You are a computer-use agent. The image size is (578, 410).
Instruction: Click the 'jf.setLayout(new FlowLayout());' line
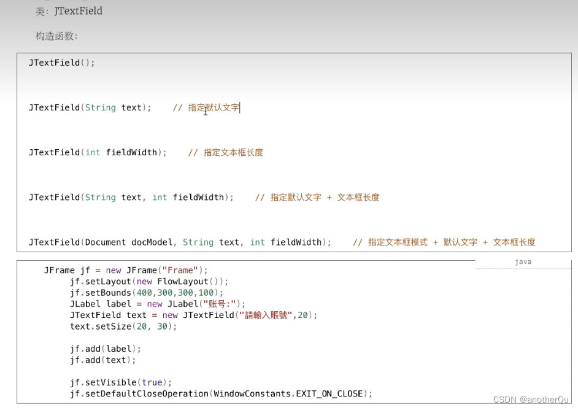point(149,282)
